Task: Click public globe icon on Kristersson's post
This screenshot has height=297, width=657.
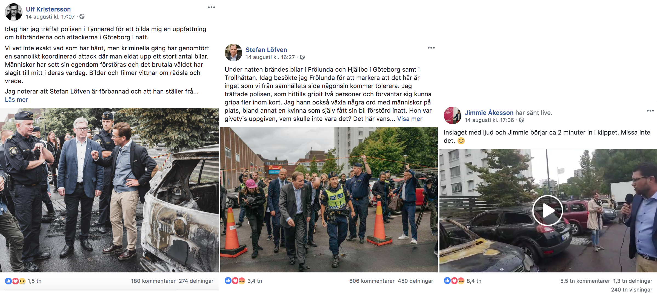Action: (x=82, y=17)
